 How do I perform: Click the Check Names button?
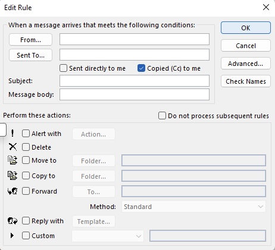pyautogui.click(x=246, y=81)
